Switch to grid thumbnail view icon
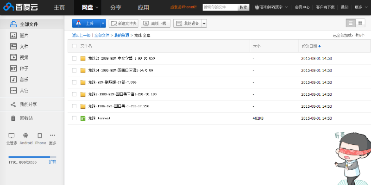371x185 pixels. (x=360, y=23)
